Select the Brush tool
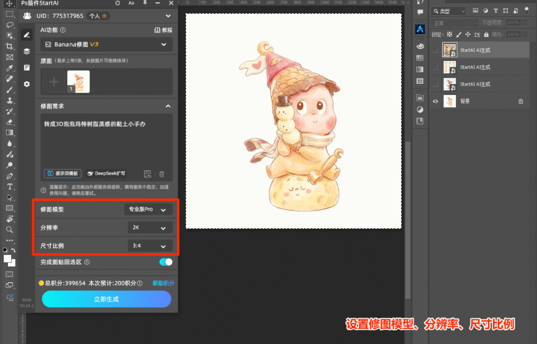This screenshot has height=344, width=537. pyautogui.click(x=9, y=90)
